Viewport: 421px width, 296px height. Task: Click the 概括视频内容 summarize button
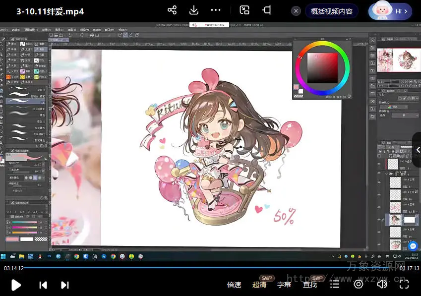[x=331, y=11]
